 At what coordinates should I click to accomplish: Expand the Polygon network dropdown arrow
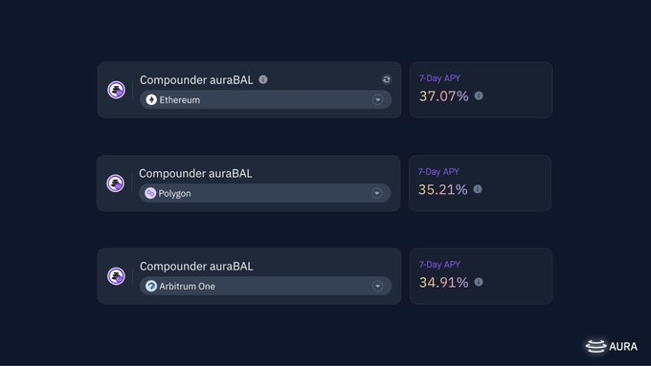click(x=377, y=193)
